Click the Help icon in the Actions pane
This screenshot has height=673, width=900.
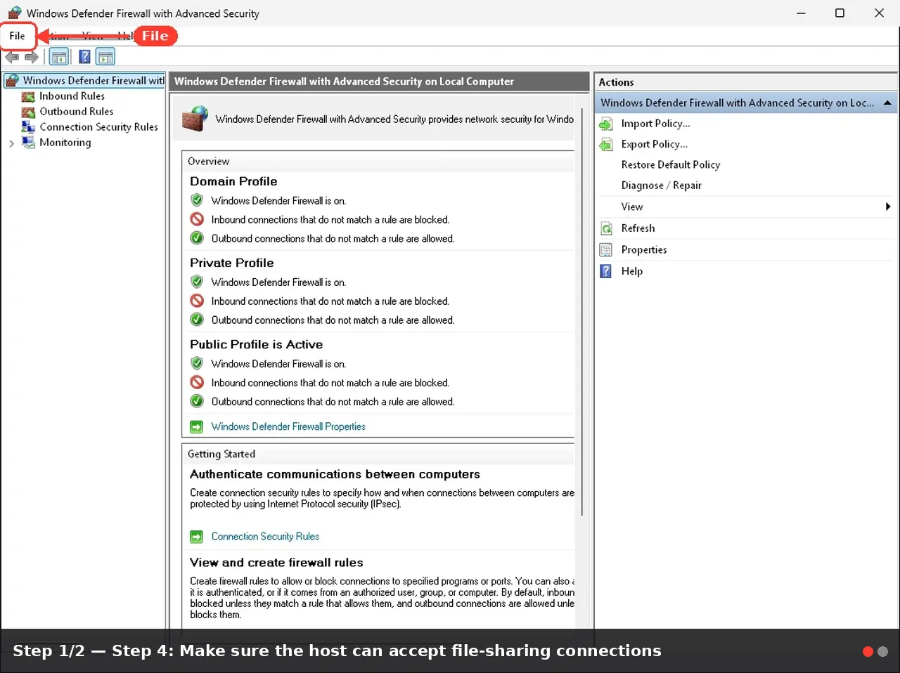pos(606,271)
